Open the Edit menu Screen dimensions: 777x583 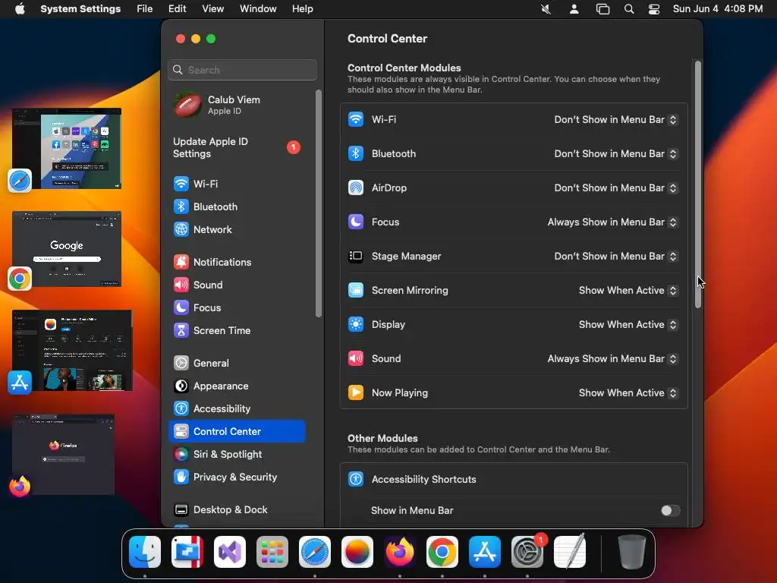(x=177, y=9)
